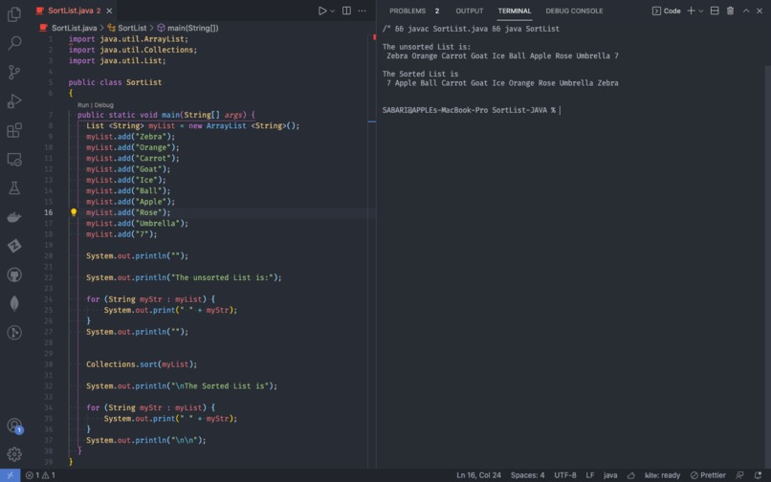Open the MongoDB leaf view
Screen dimensions: 771x482
click(14, 303)
